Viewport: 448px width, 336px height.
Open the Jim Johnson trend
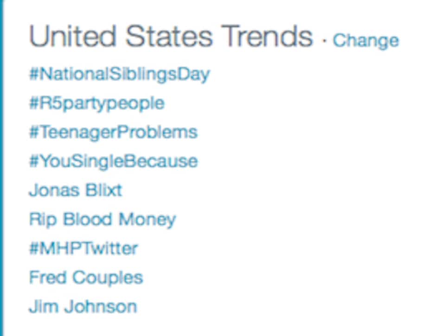83,307
